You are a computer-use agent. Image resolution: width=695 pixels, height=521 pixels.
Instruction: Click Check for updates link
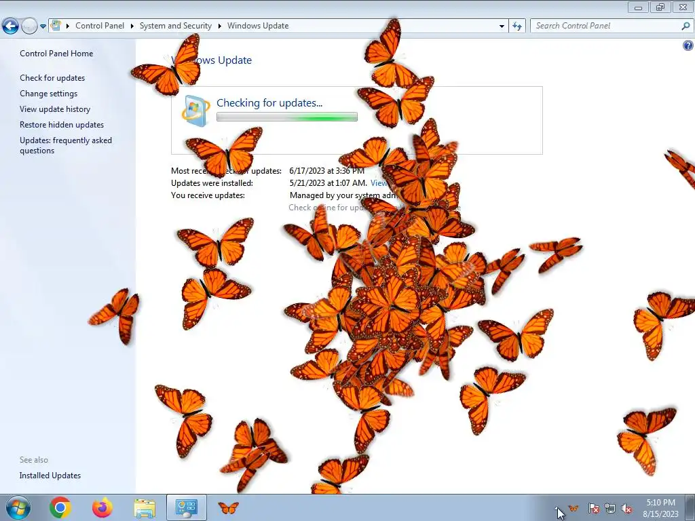[x=52, y=77]
